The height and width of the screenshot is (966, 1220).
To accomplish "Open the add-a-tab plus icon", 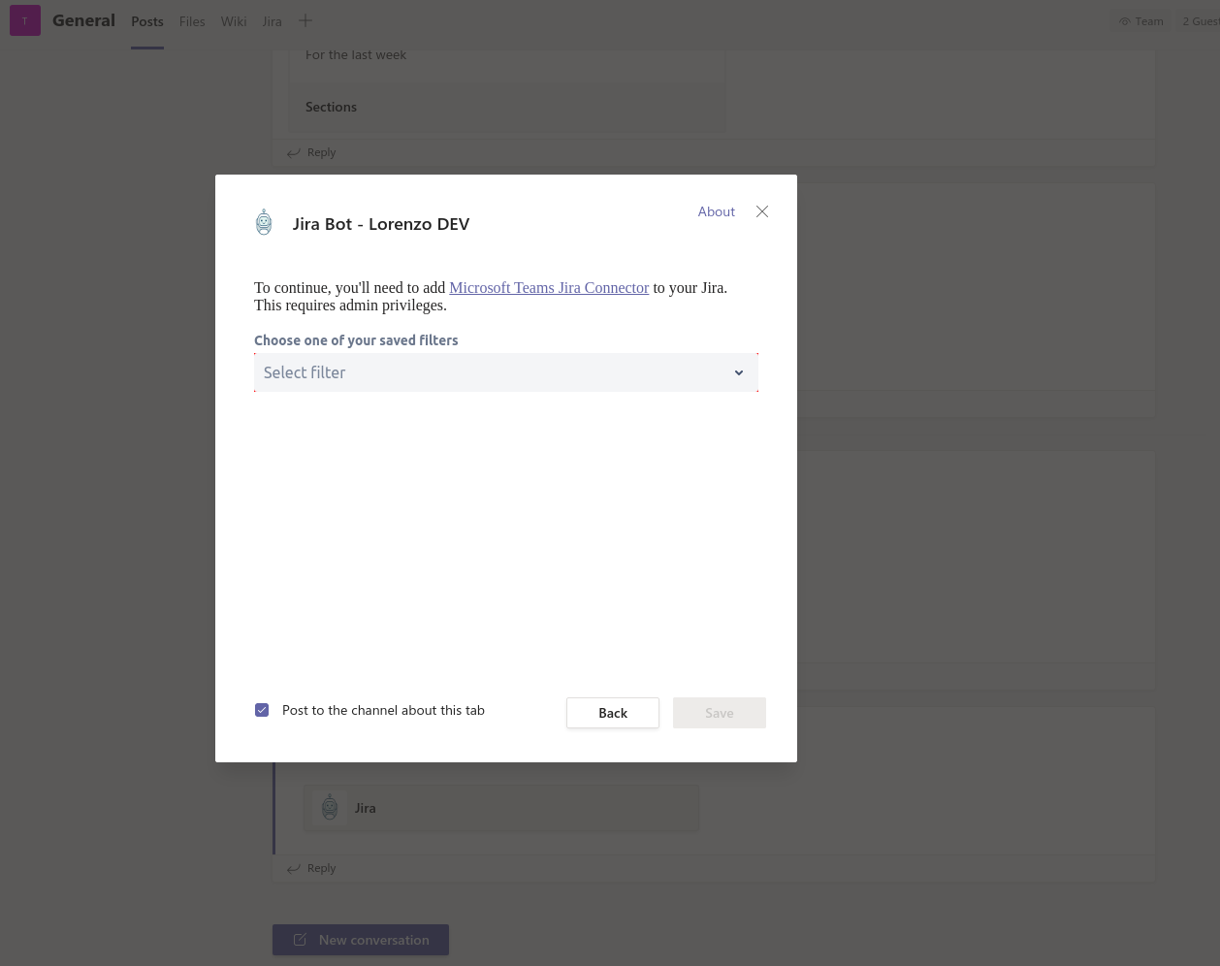I will click(305, 20).
